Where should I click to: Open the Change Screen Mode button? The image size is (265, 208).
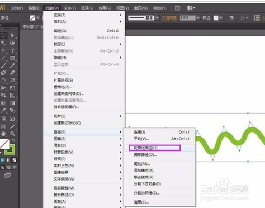7,175
